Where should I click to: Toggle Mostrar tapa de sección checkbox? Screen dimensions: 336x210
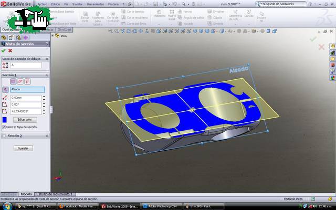4,127
